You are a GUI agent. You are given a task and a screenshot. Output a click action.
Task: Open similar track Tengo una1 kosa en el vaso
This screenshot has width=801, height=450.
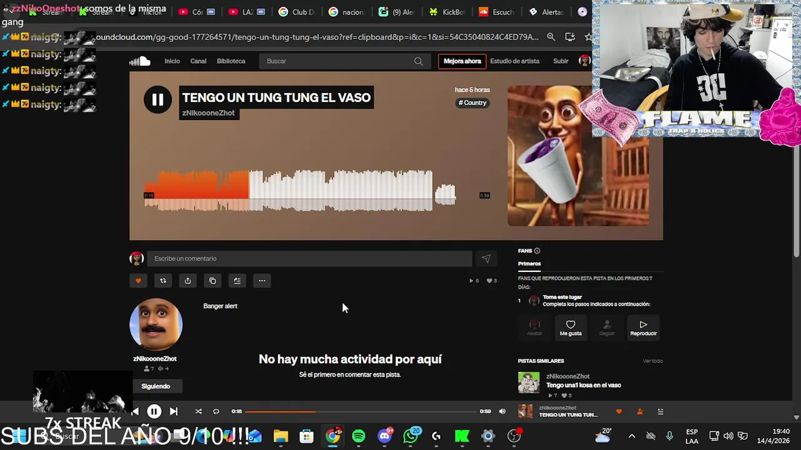tap(584, 385)
